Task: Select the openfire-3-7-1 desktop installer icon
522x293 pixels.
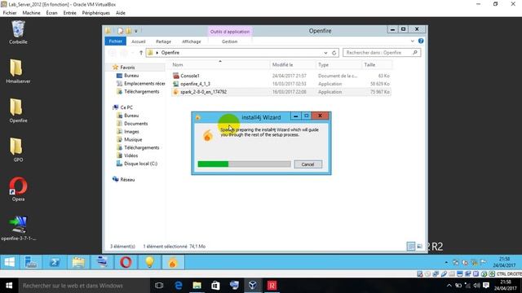Action: (x=18, y=228)
